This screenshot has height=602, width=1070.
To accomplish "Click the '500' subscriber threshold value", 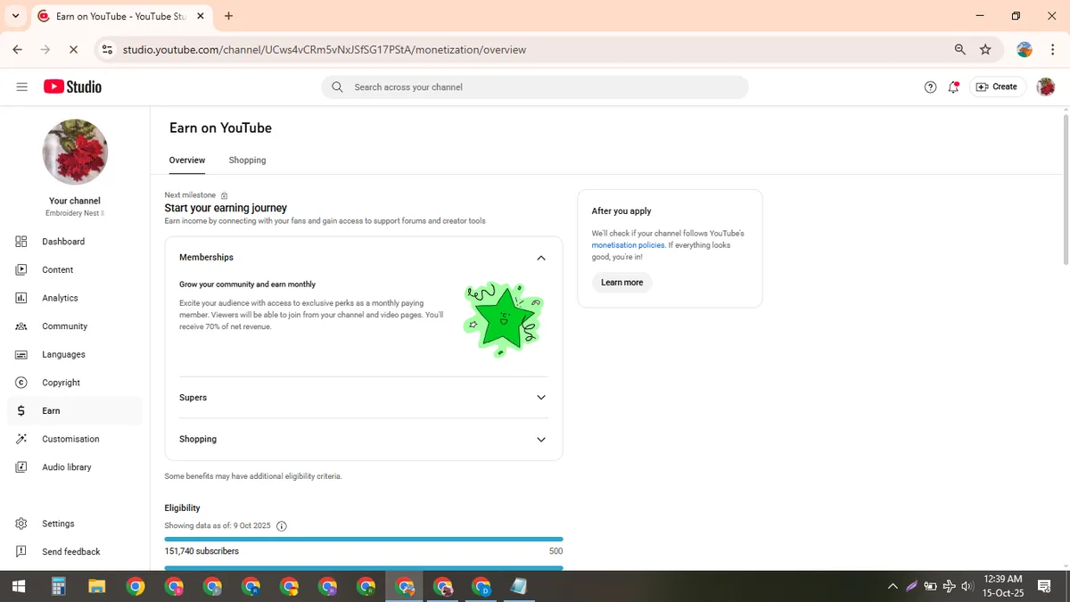I will tap(556, 551).
